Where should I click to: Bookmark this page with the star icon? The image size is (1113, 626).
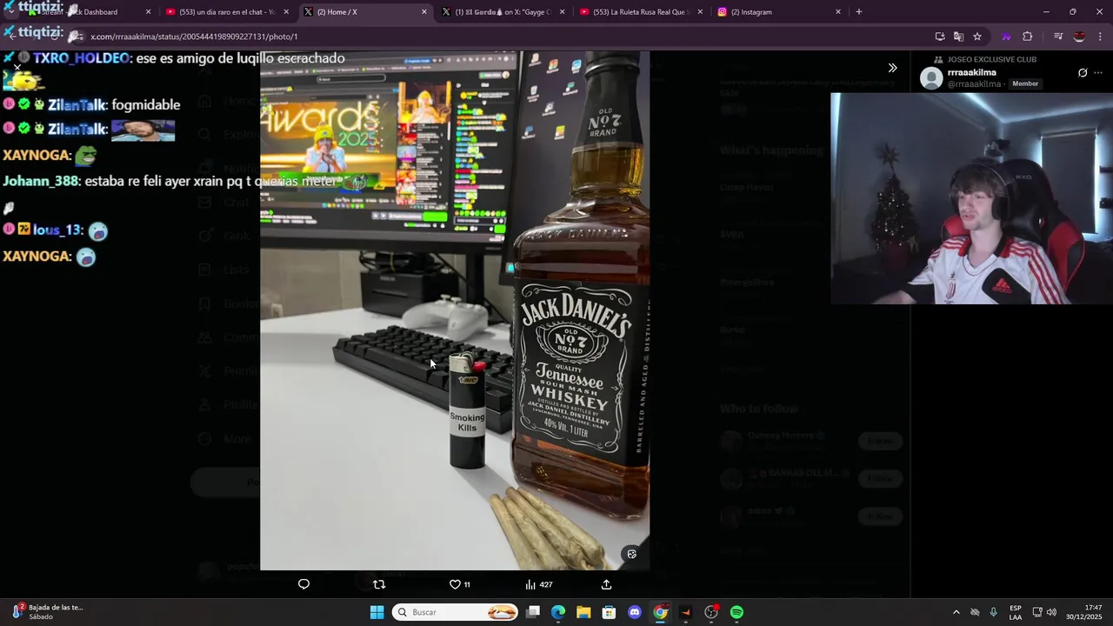pos(977,37)
